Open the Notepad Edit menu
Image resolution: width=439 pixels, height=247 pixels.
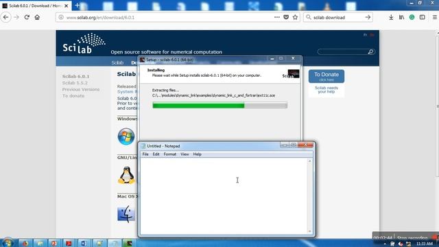point(156,154)
